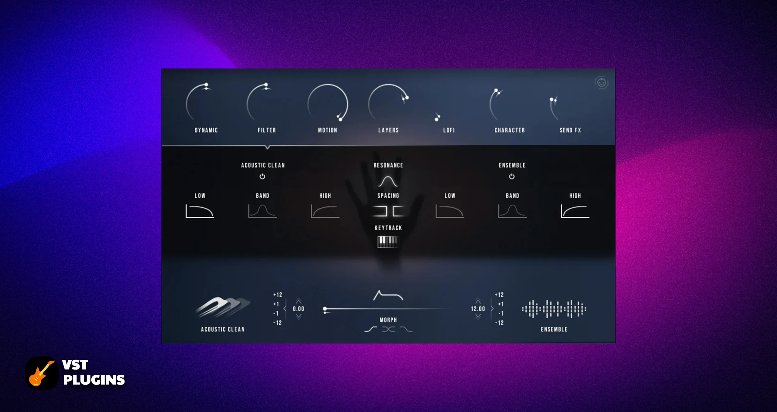Click the VST Plugins guitar logo
Screen dimensions: 777x412
(42, 373)
